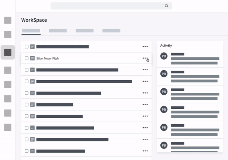Screen dimensions: 228x160
Task: Click the SilverTower Pitch document icon
Action: tap(32, 58)
